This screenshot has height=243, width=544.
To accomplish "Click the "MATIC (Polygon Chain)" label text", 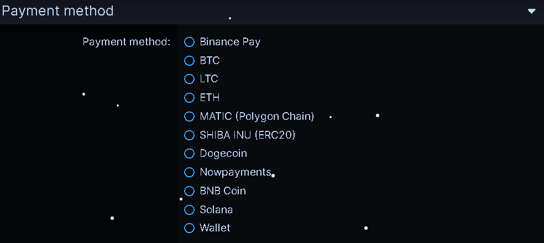I will tap(257, 117).
